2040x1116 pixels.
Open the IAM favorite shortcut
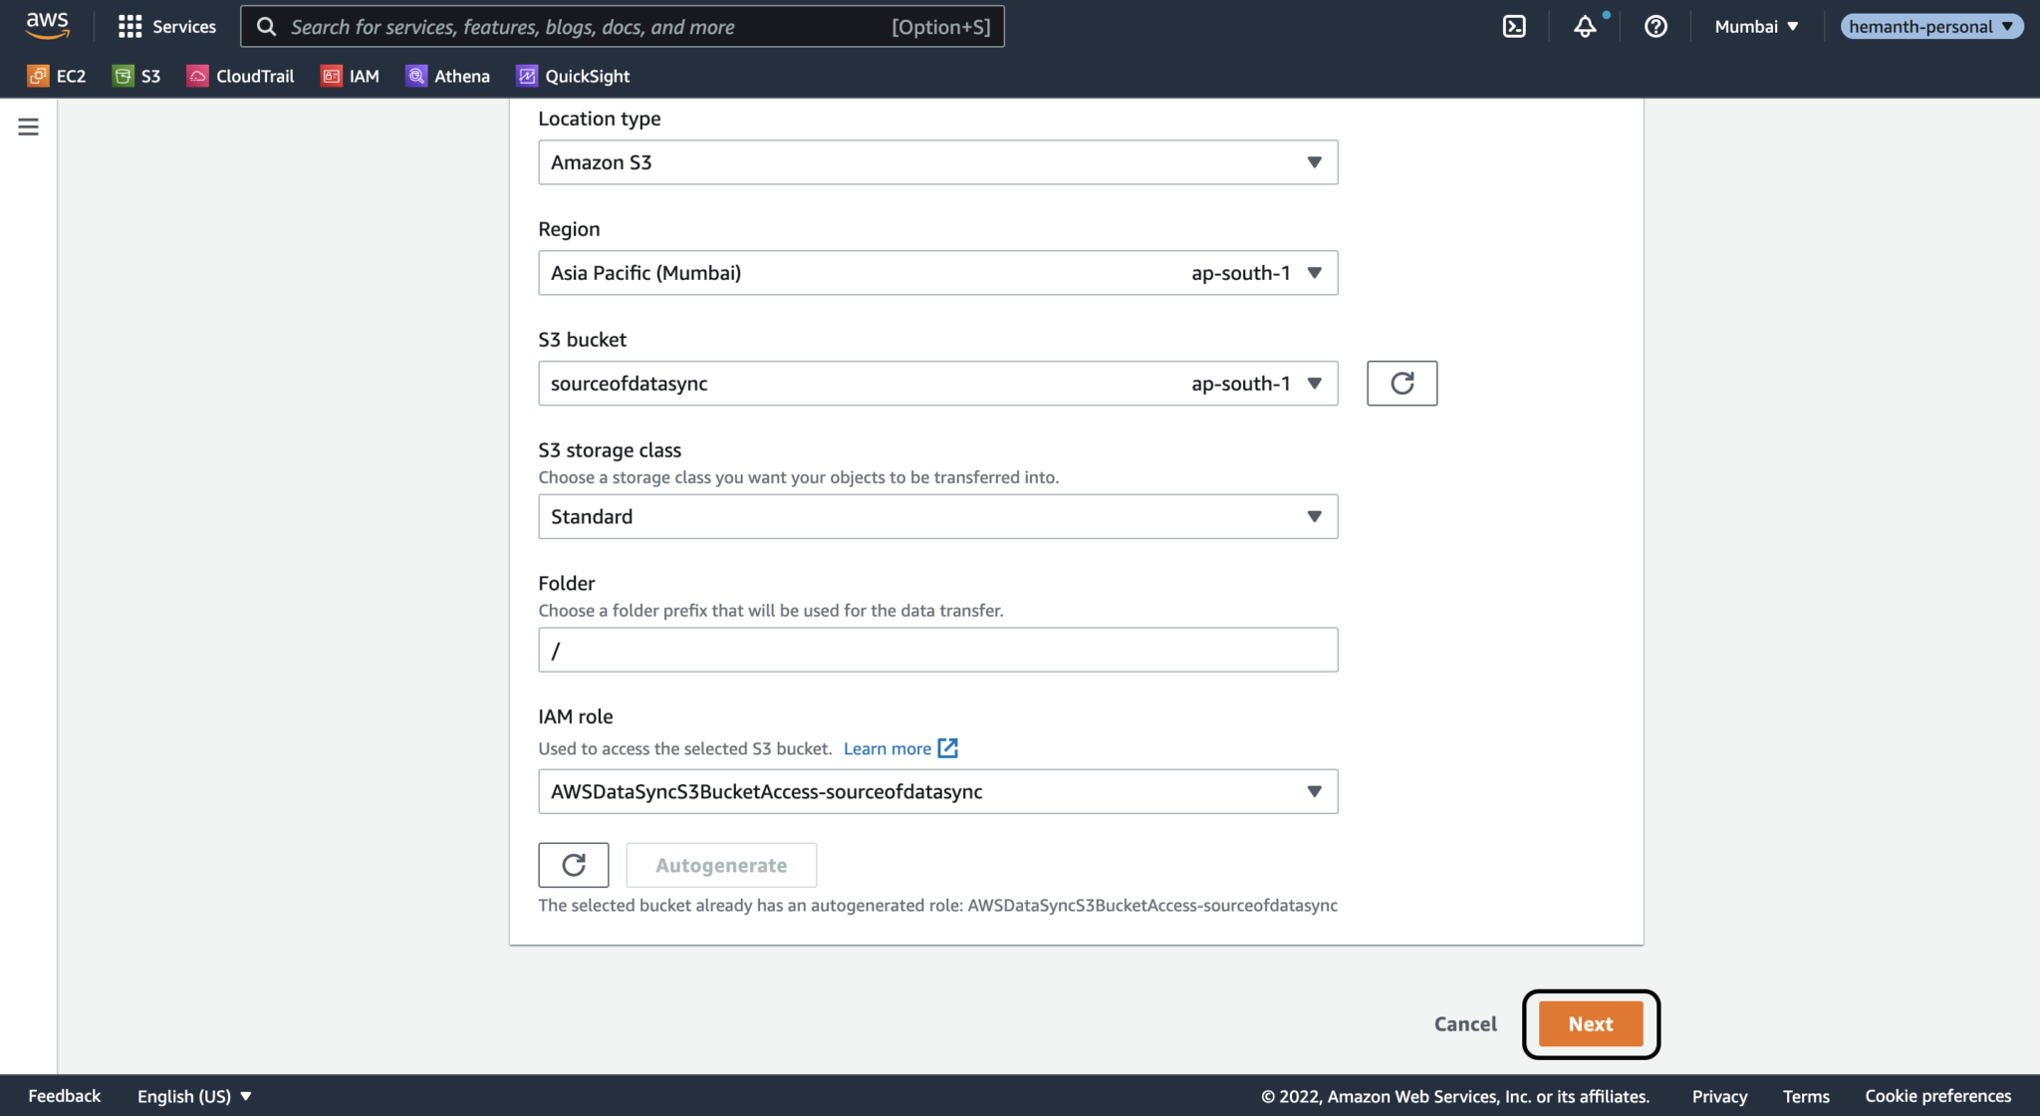(350, 76)
